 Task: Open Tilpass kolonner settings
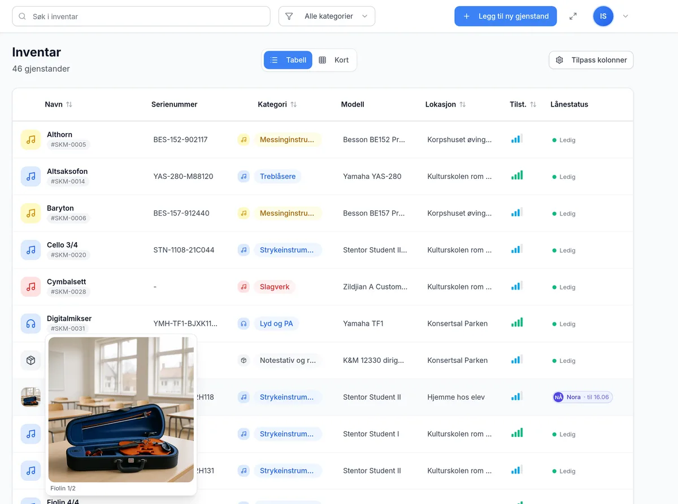[x=591, y=60]
